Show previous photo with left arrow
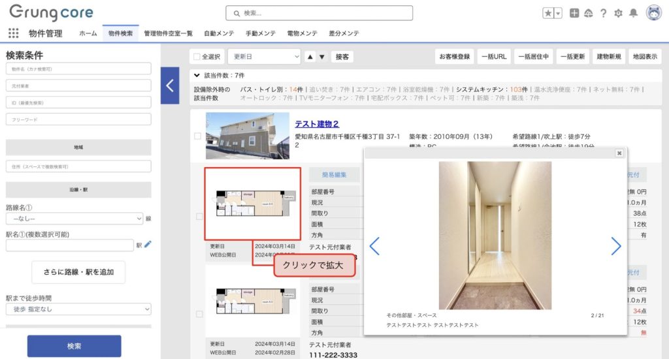This screenshot has height=359, width=669. [x=374, y=245]
